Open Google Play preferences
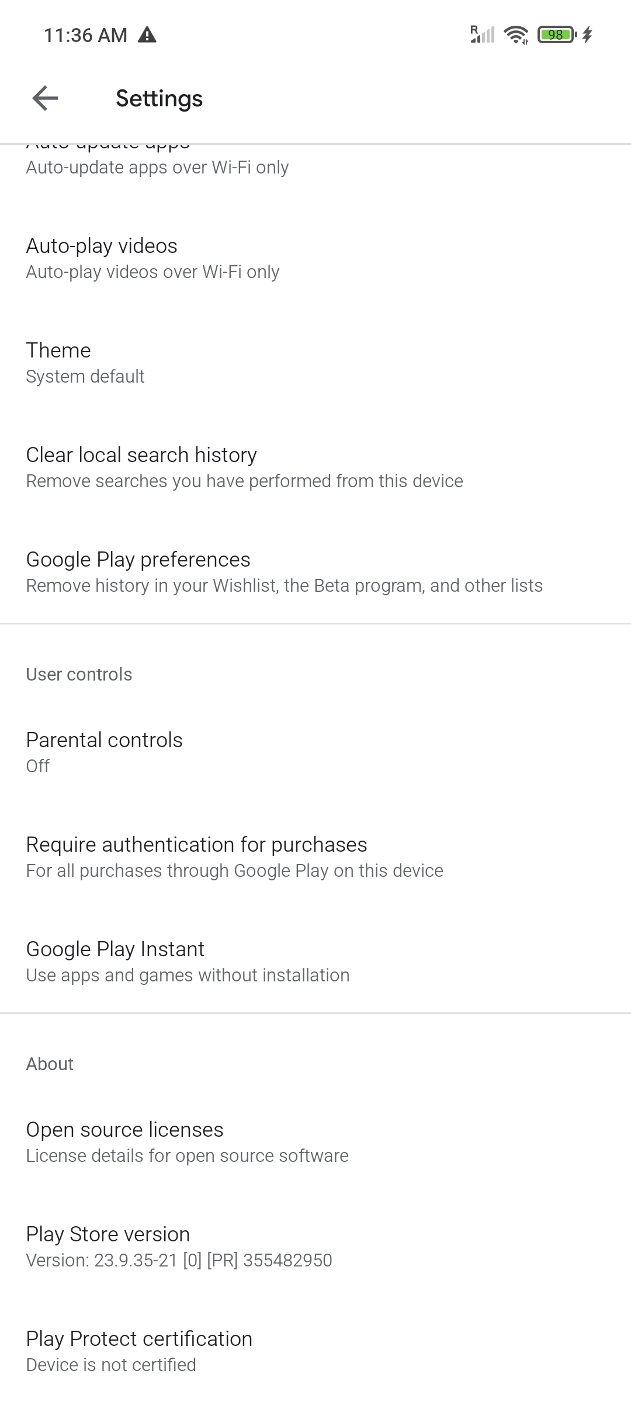The image size is (631, 1402). click(315, 572)
